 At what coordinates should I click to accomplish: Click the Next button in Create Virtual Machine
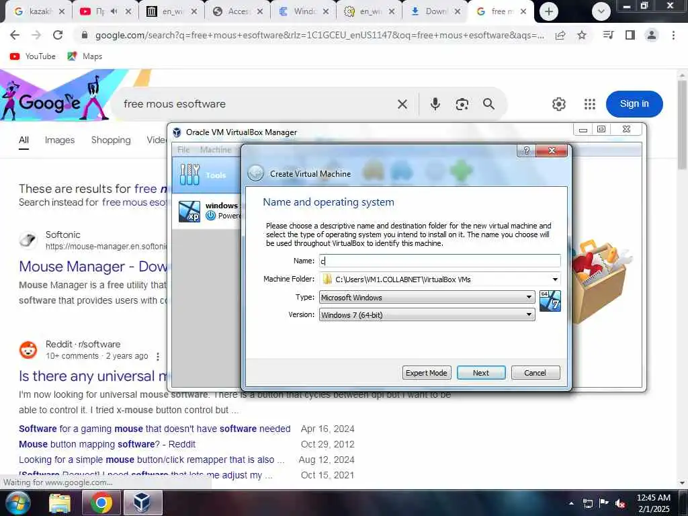(481, 372)
